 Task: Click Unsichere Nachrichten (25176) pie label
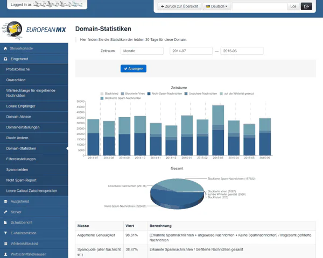tap(127, 186)
